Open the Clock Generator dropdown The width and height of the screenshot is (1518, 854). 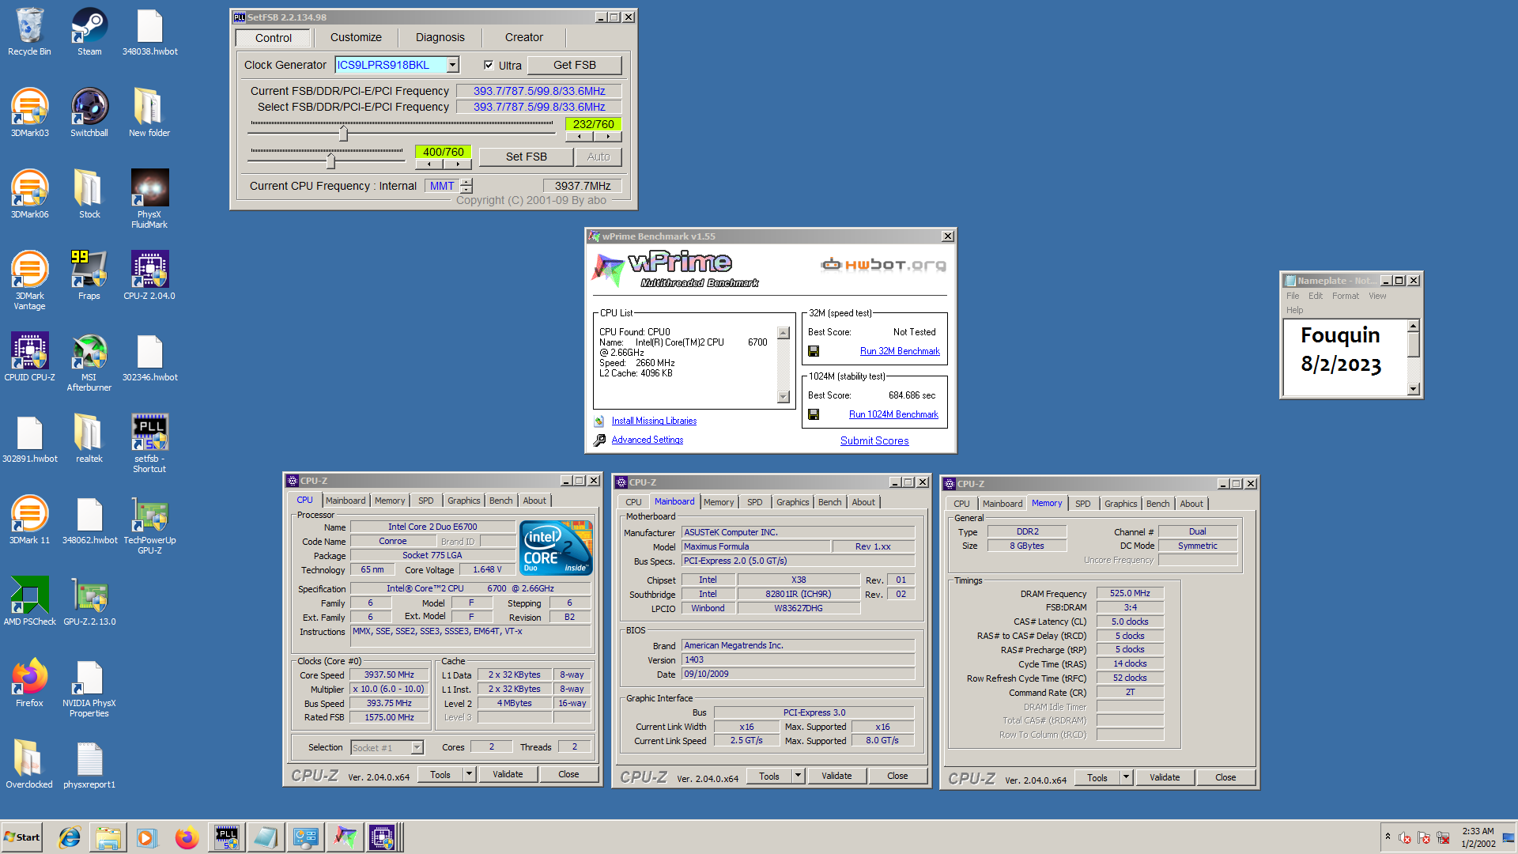coord(453,65)
